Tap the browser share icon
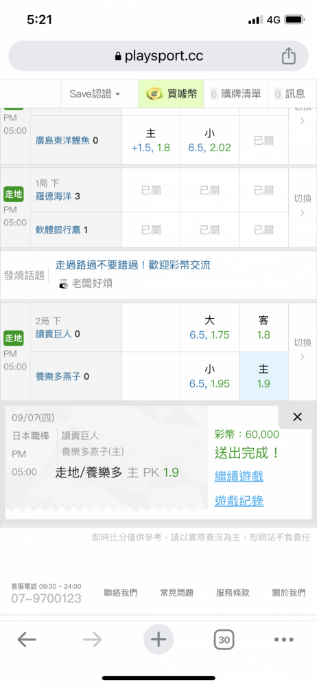 (289, 56)
